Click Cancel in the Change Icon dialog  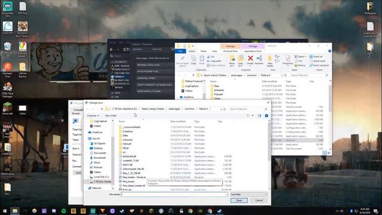pyautogui.click(x=258, y=201)
